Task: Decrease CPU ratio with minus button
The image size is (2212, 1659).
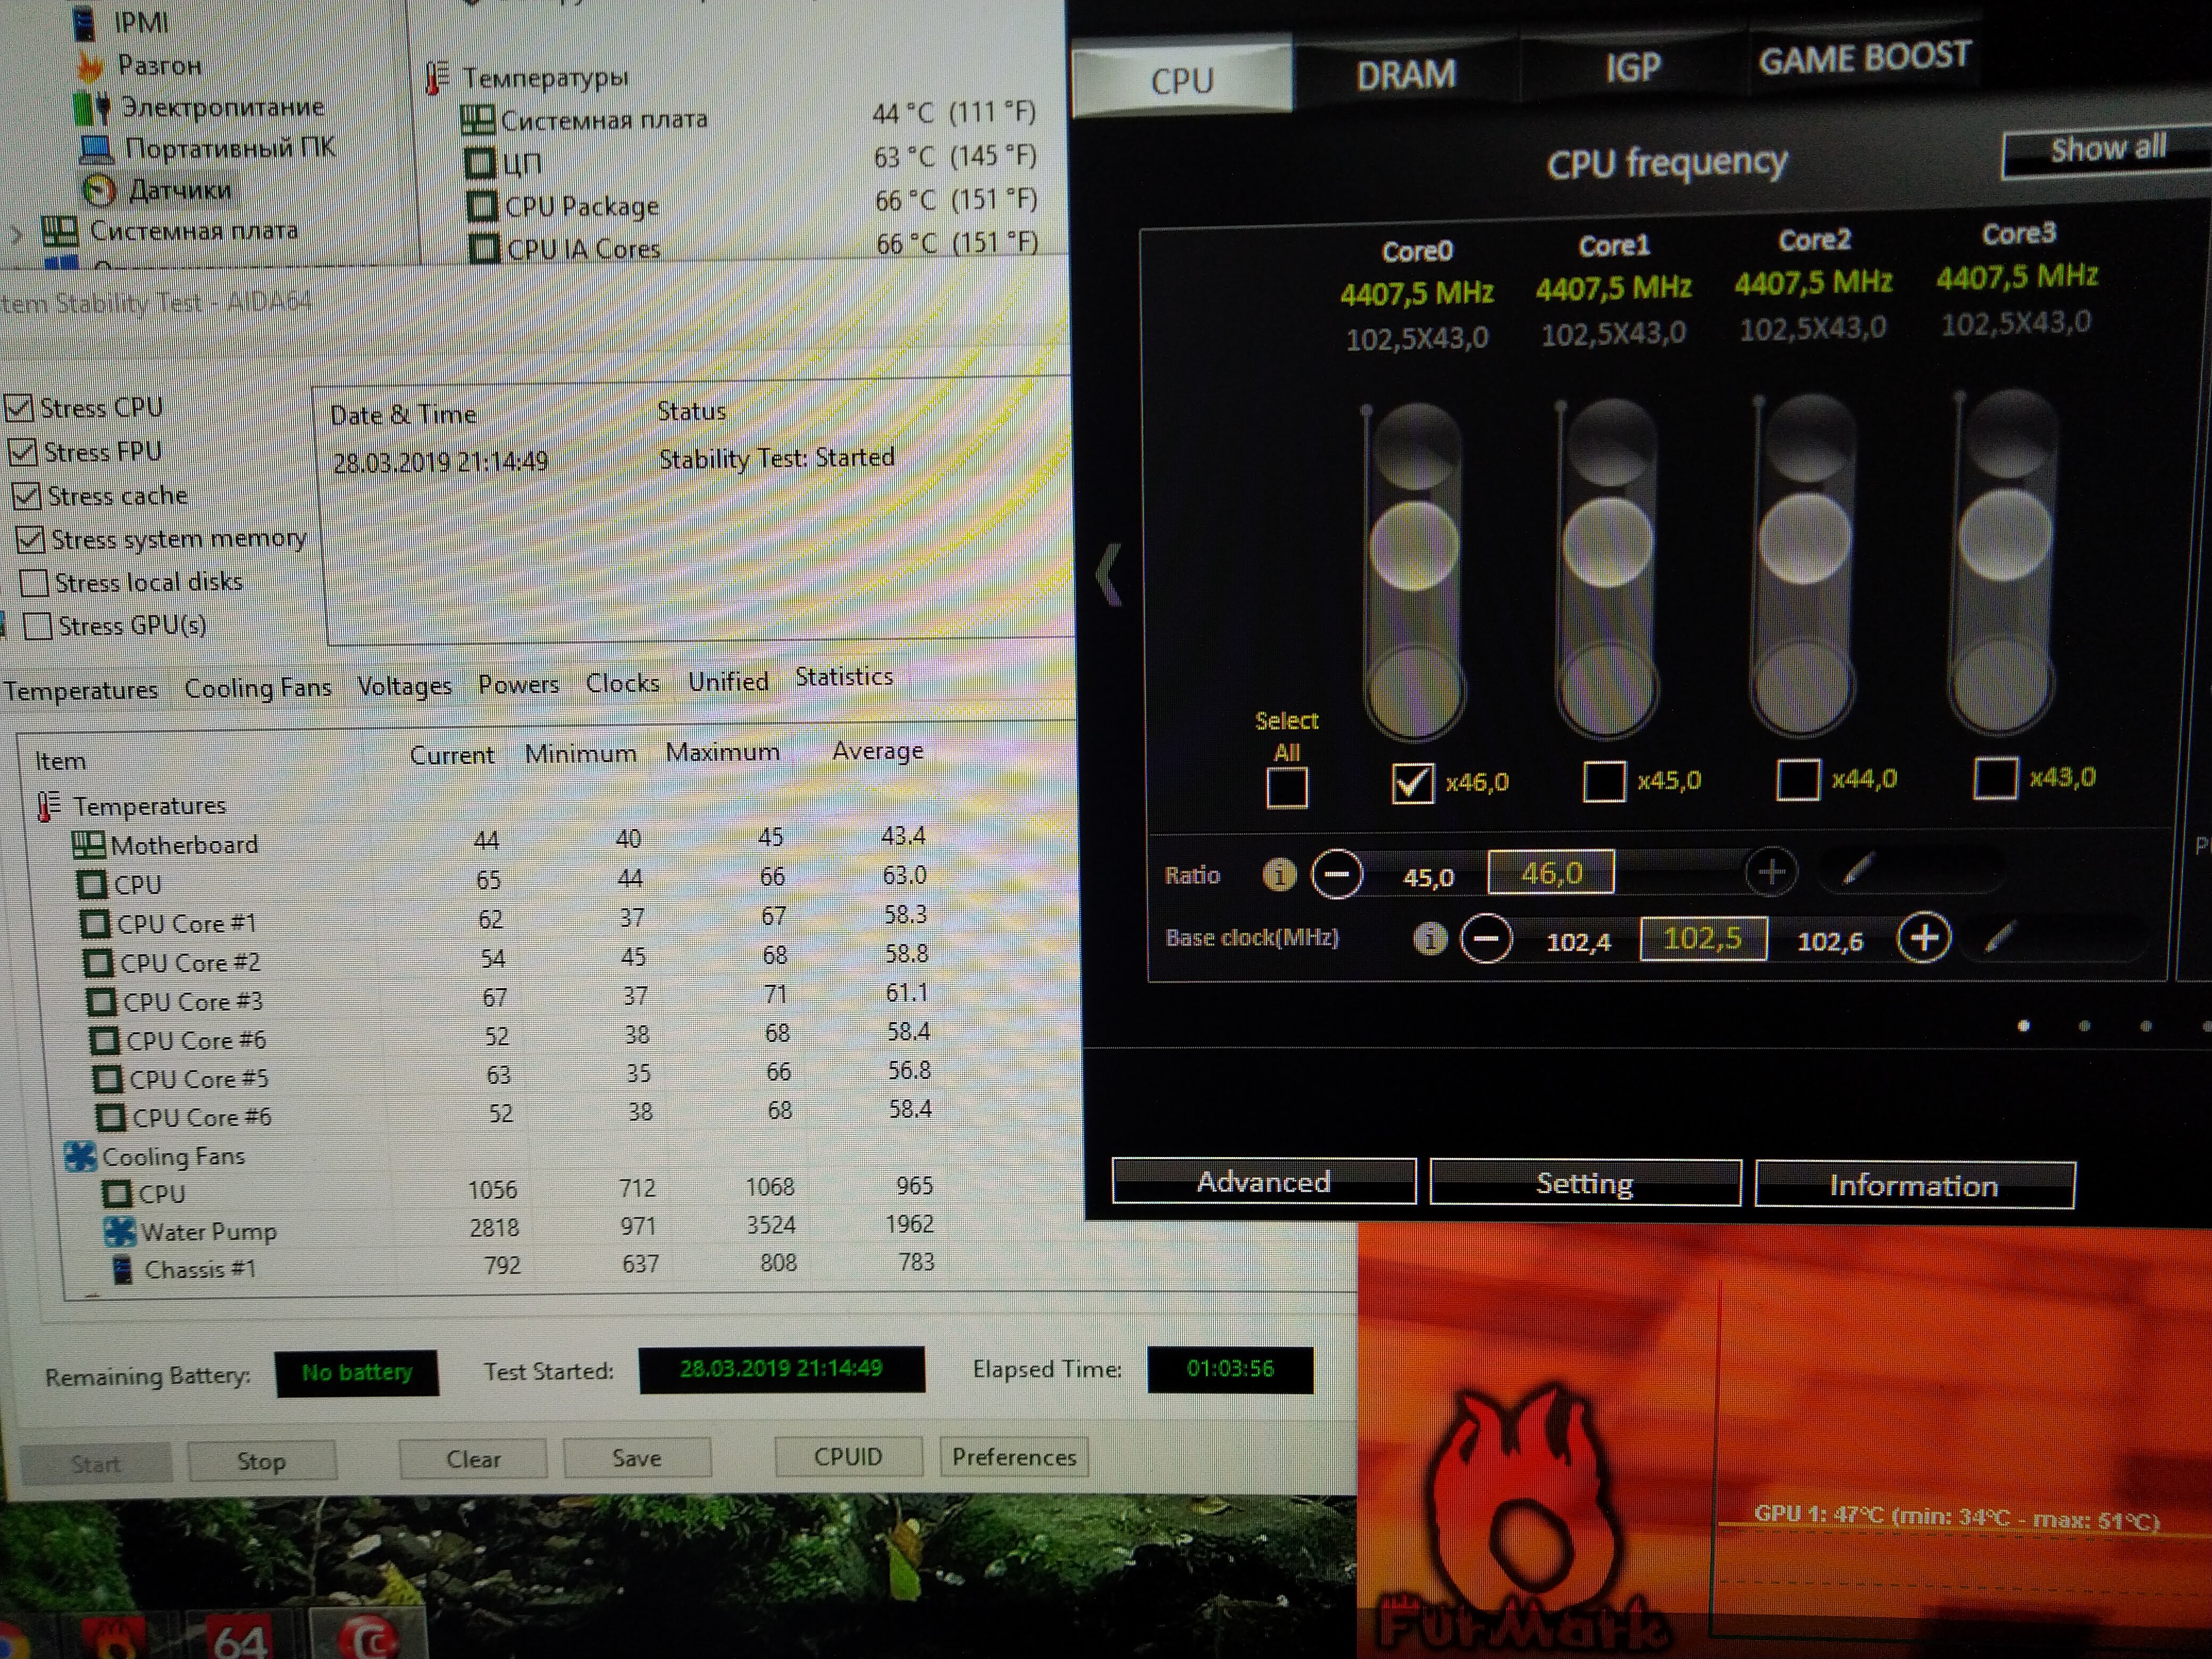Action: (1337, 875)
